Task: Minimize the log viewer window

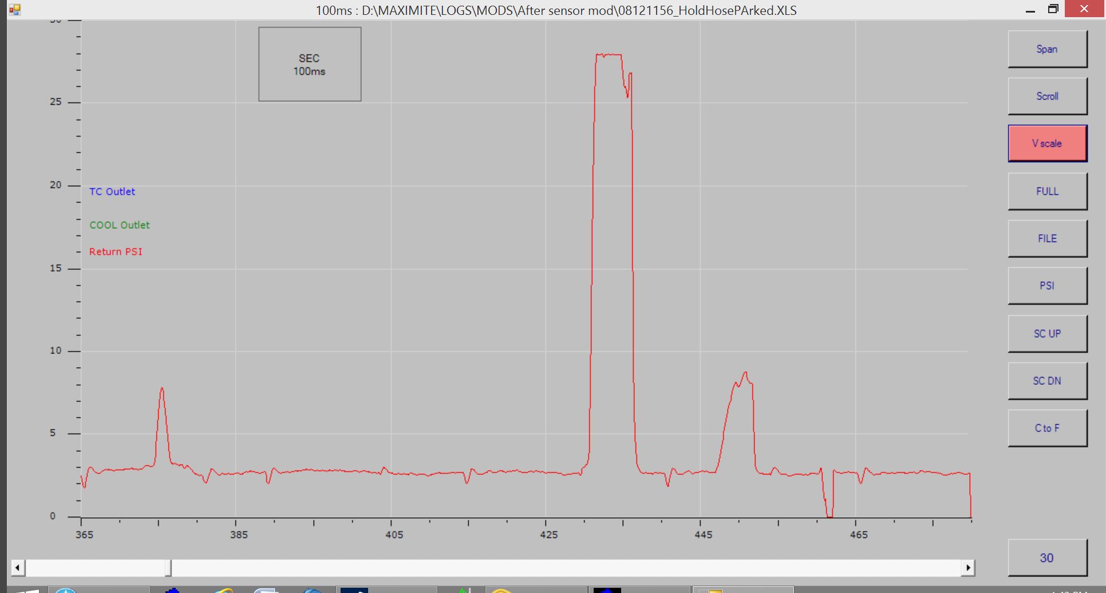Action: [x=1030, y=10]
